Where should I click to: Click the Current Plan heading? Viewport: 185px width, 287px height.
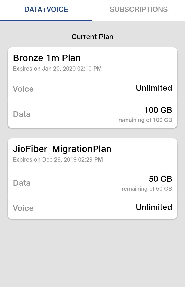pyautogui.click(x=92, y=37)
